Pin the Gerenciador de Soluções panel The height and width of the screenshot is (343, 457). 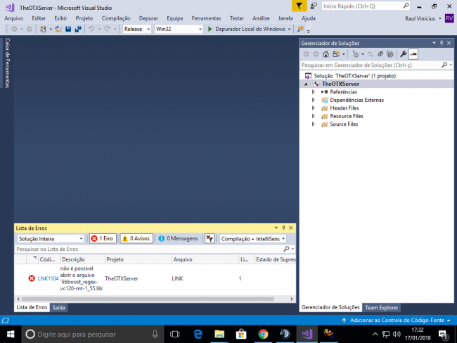click(x=442, y=43)
